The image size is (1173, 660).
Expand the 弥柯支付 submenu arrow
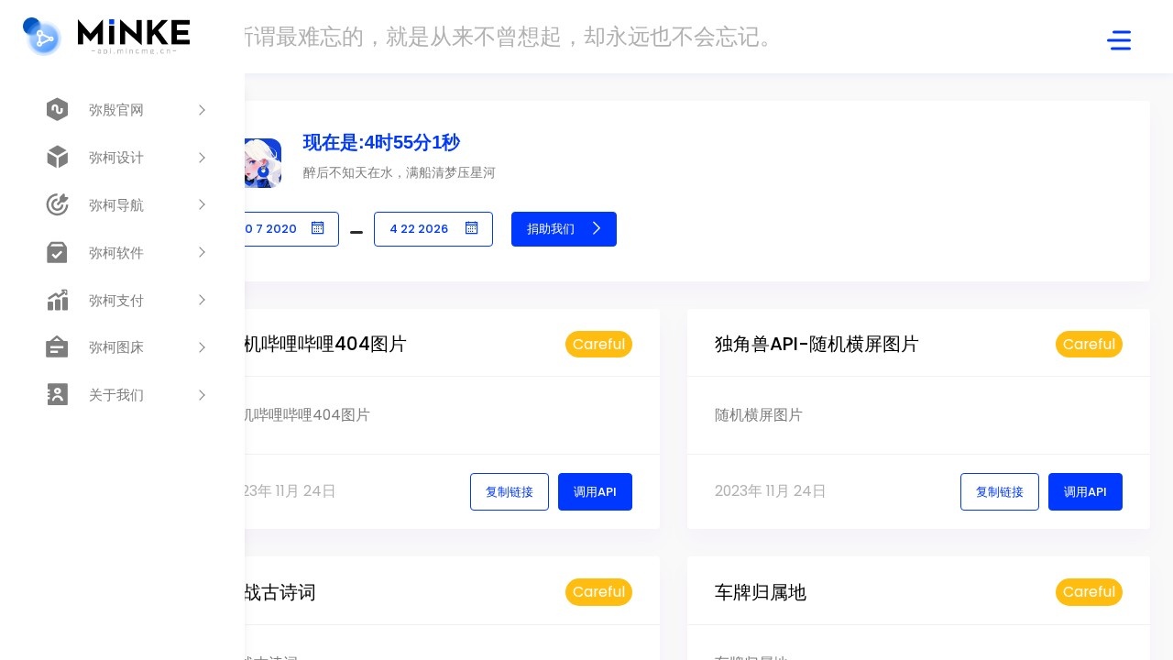click(x=202, y=301)
